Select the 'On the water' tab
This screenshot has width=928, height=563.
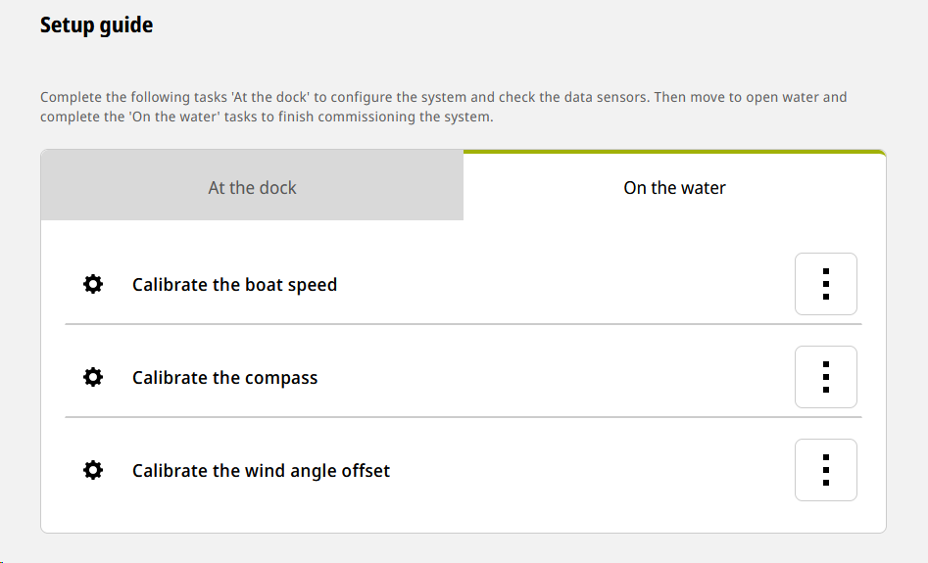[x=675, y=187]
